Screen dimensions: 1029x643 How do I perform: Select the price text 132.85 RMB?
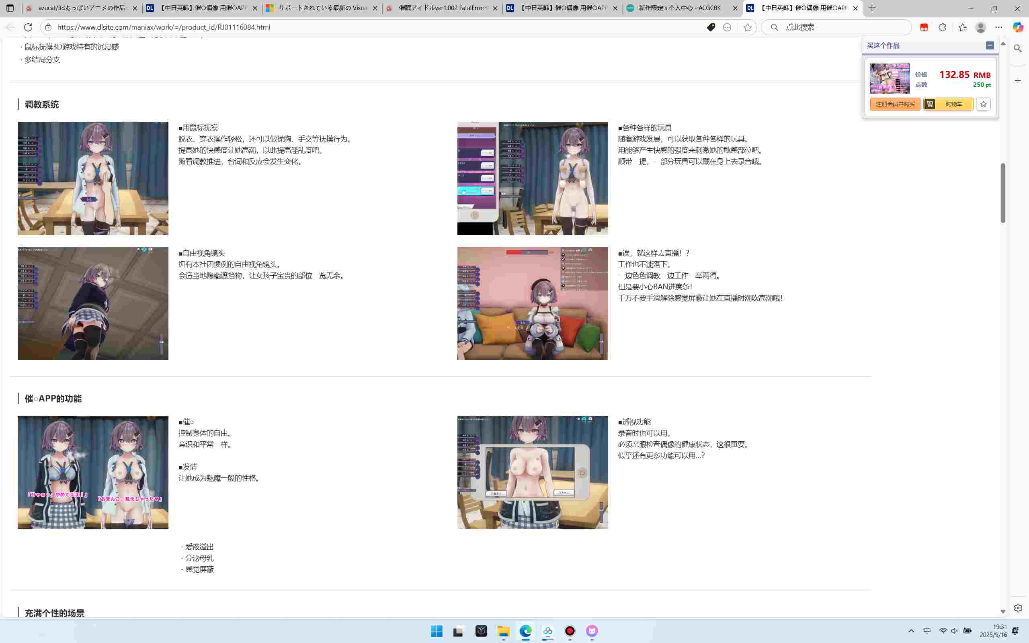click(965, 75)
